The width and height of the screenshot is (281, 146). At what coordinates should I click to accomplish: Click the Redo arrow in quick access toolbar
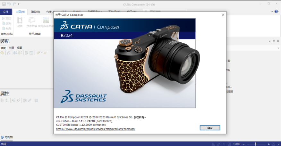point(14,4)
